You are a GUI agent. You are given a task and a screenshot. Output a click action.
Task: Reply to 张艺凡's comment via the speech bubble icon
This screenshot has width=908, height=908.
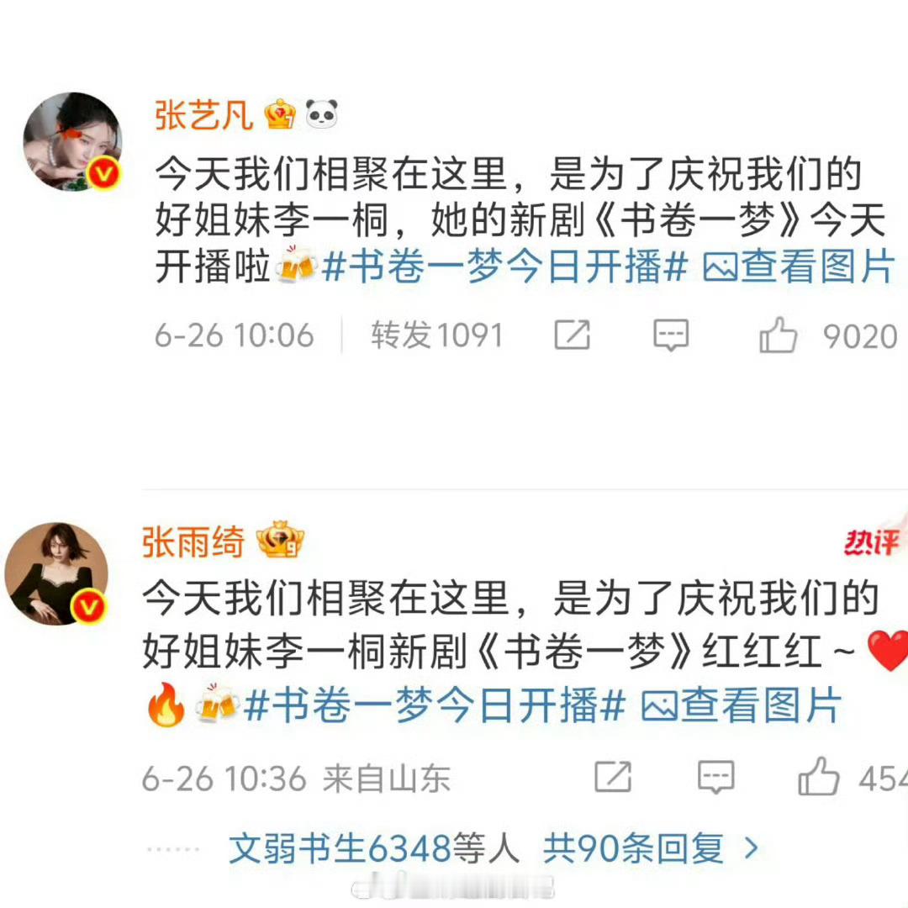tap(671, 335)
